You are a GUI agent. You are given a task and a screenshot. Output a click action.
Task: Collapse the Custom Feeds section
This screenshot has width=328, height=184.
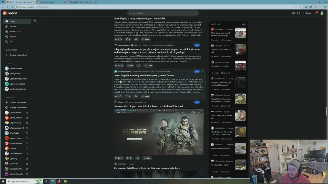tap(27, 50)
